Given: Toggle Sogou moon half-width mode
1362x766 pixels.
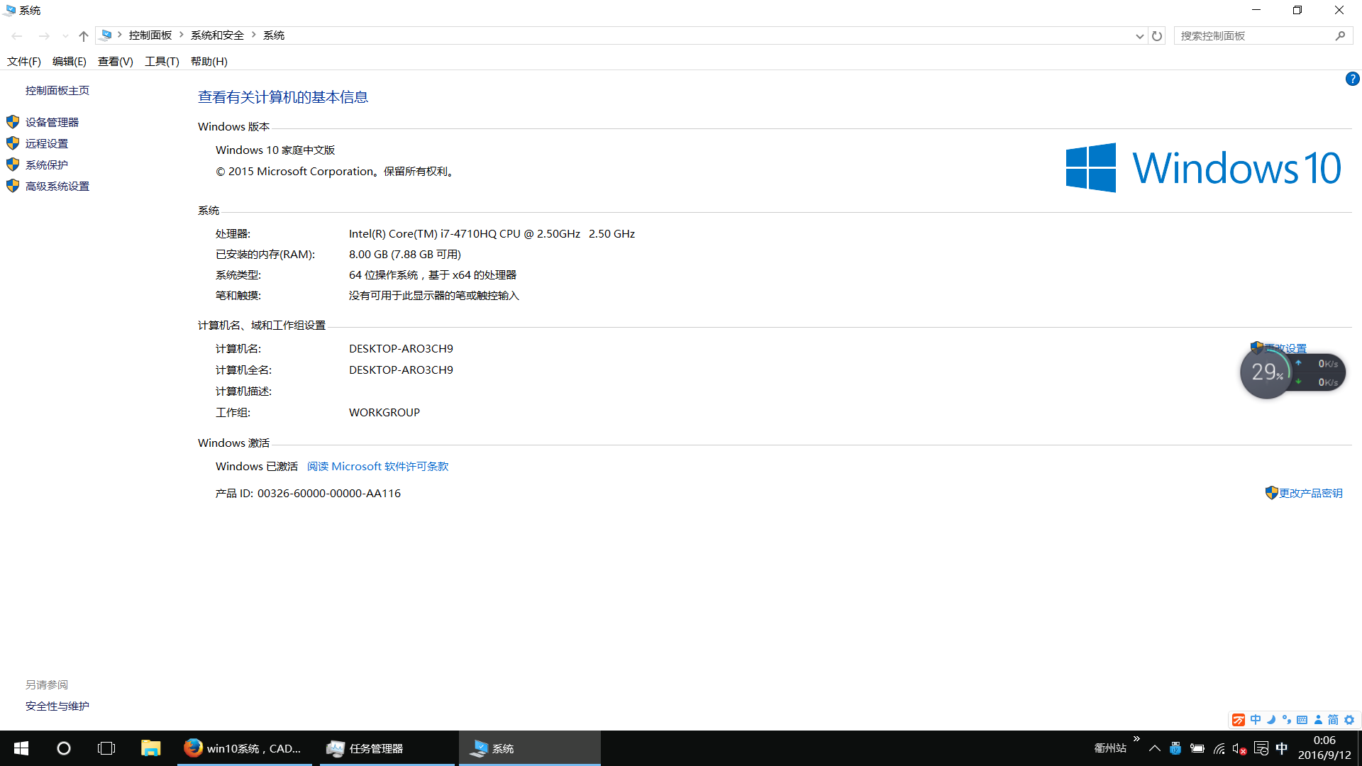Looking at the screenshot, I should (x=1271, y=720).
